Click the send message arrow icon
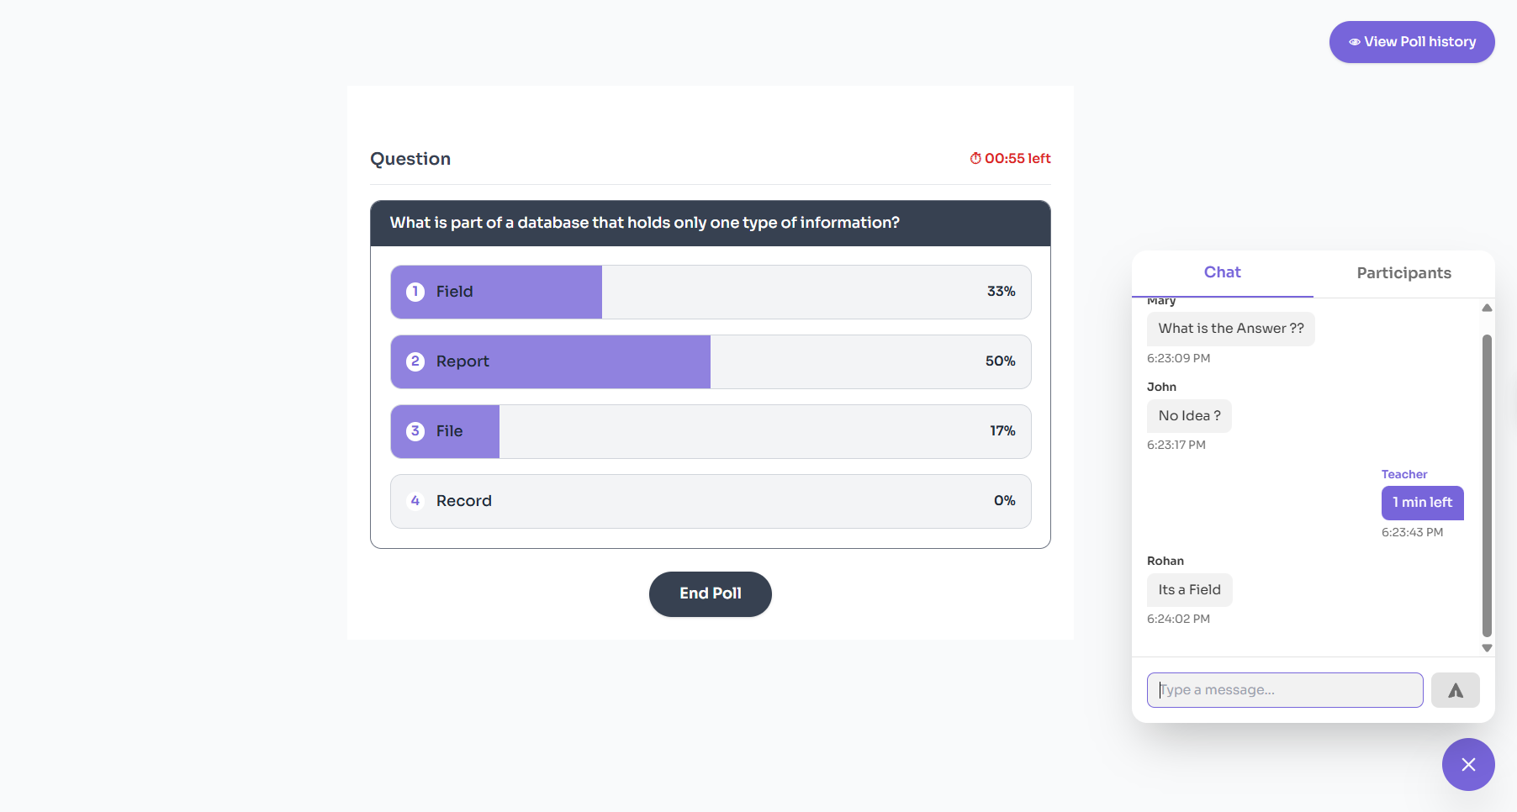The width and height of the screenshot is (1517, 812). (x=1455, y=689)
